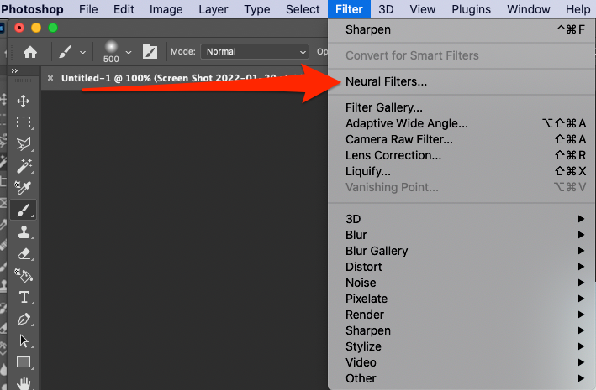Expand the Video submenu
Image resolution: width=596 pixels, height=390 pixels.
click(462, 362)
